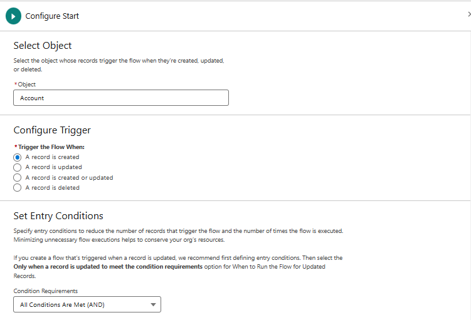
Task: Click the 'Set Entry Conditions' heading
Action: coord(58,216)
